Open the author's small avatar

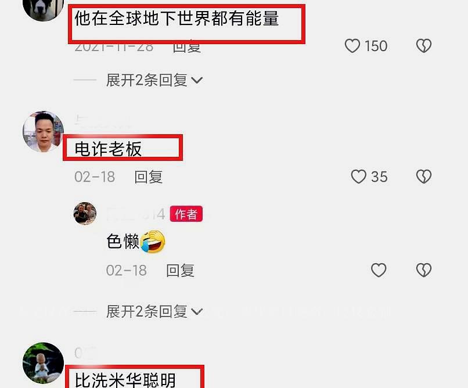[x=85, y=213]
